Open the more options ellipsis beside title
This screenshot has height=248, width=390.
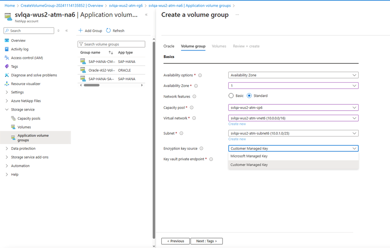click(237, 15)
